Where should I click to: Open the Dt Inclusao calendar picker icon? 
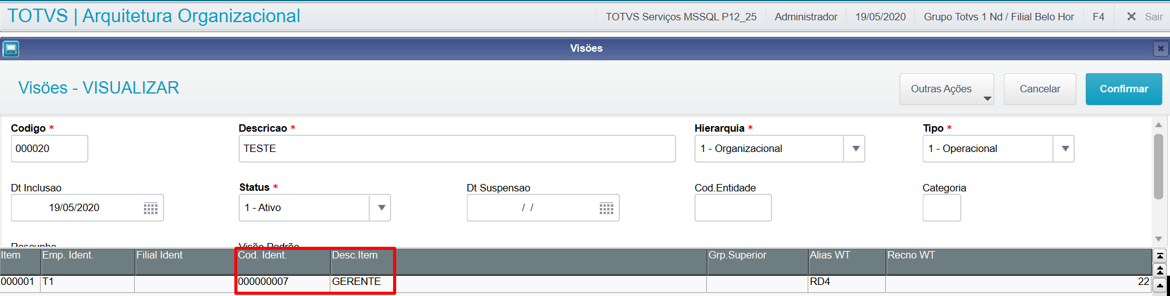(x=151, y=209)
